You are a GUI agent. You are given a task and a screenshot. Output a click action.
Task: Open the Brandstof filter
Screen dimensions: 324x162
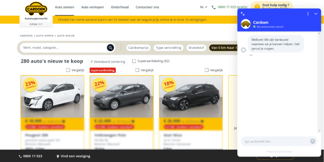click(x=196, y=48)
